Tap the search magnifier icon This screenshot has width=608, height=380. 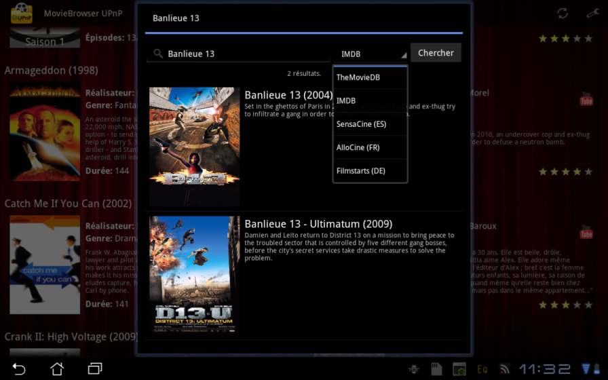[158, 53]
